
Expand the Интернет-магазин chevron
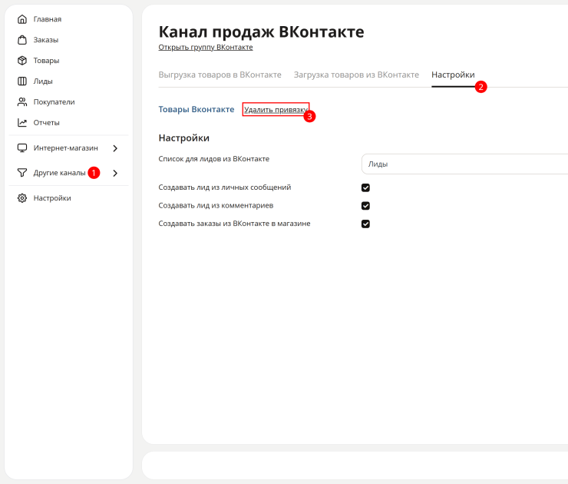(x=115, y=148)
